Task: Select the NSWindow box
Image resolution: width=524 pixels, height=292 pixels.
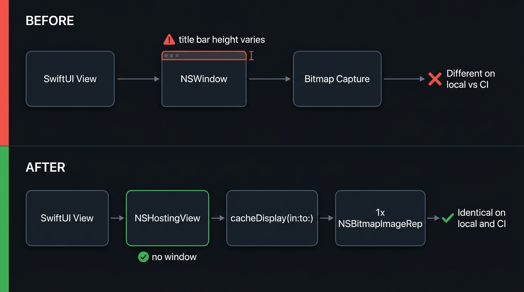Action: pos(204,79)
